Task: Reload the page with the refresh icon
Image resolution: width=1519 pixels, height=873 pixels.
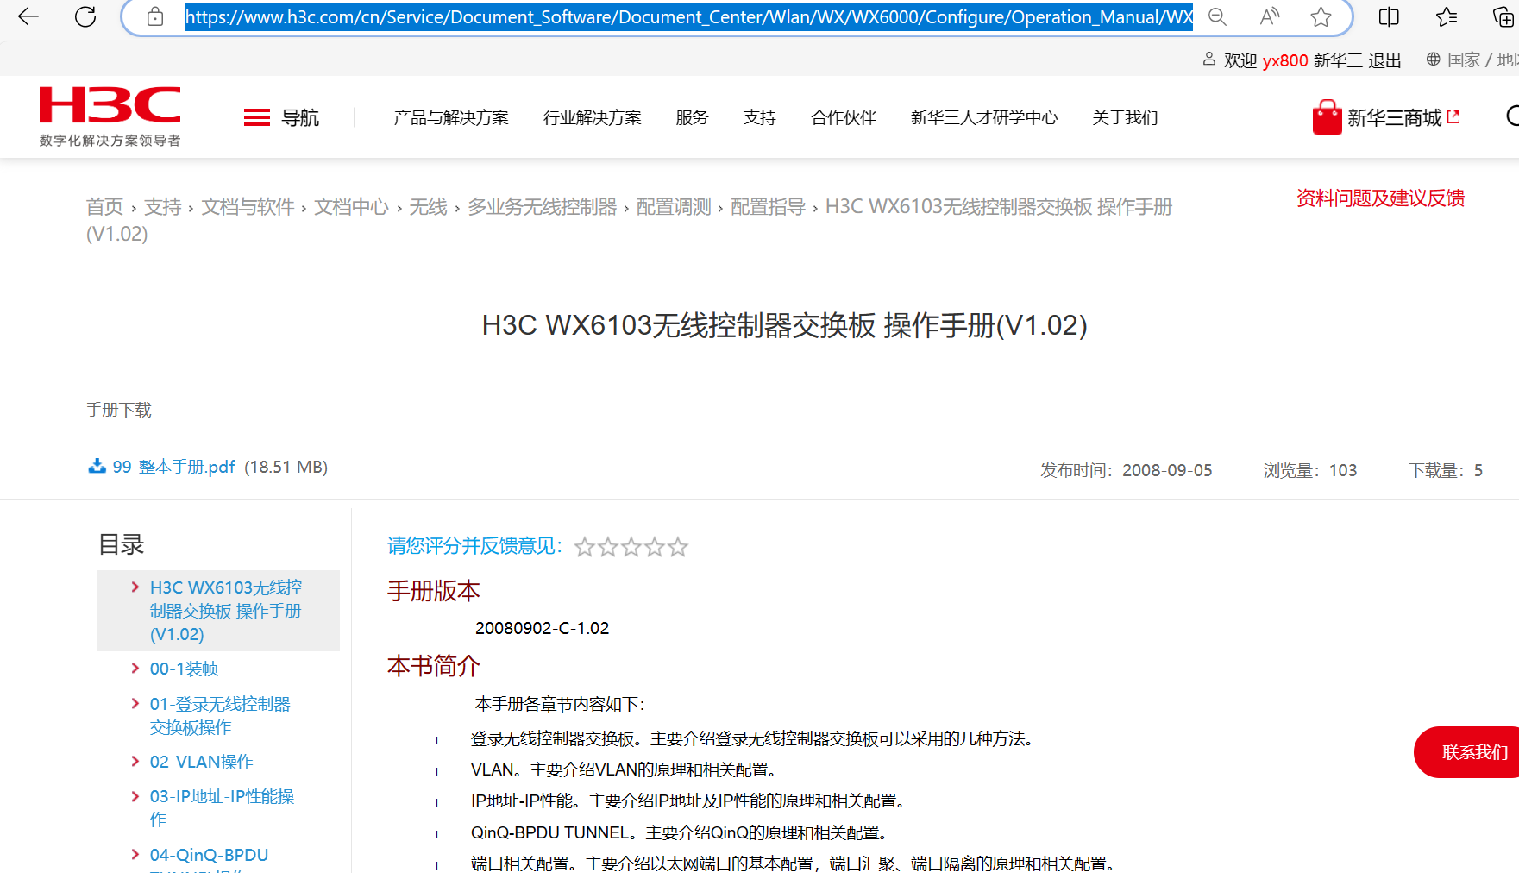Action: pyautogui.click(x=85, y=16)
